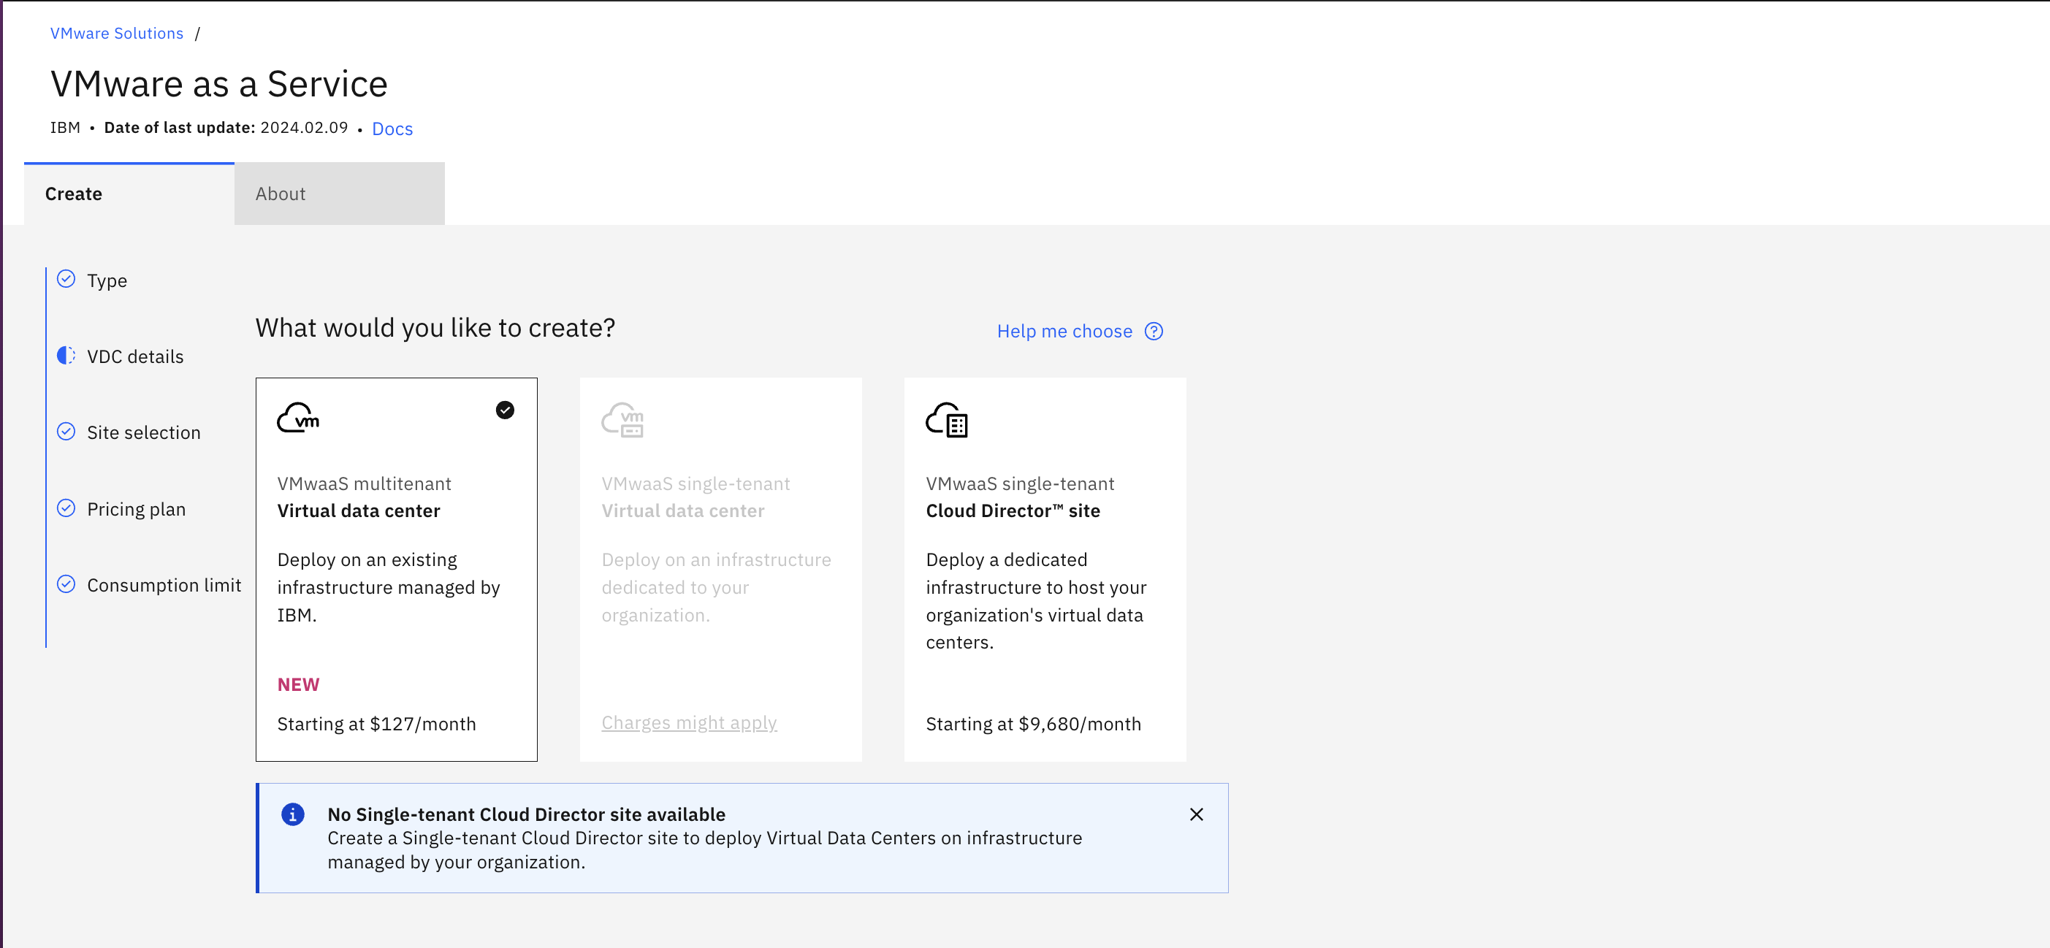Dismiss the No Single-tenant site notification
Image resolution: width=2050 pixels, height=948 pixels.
pyautogui.click(x=1195, y=814)
